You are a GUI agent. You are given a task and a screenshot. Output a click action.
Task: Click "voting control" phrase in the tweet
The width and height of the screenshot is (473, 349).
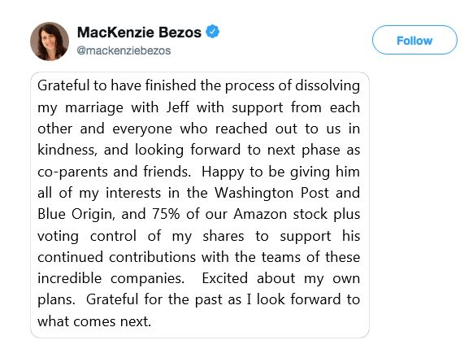[87, 236]
